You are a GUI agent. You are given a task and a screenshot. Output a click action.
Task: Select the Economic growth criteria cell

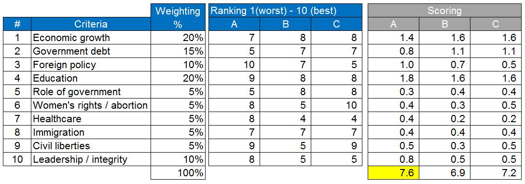(x=91, y=38)
